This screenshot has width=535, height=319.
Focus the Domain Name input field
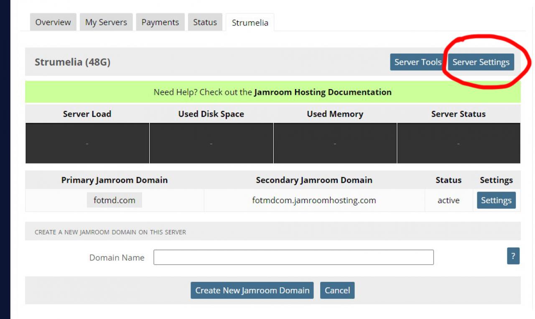(293, 258)
